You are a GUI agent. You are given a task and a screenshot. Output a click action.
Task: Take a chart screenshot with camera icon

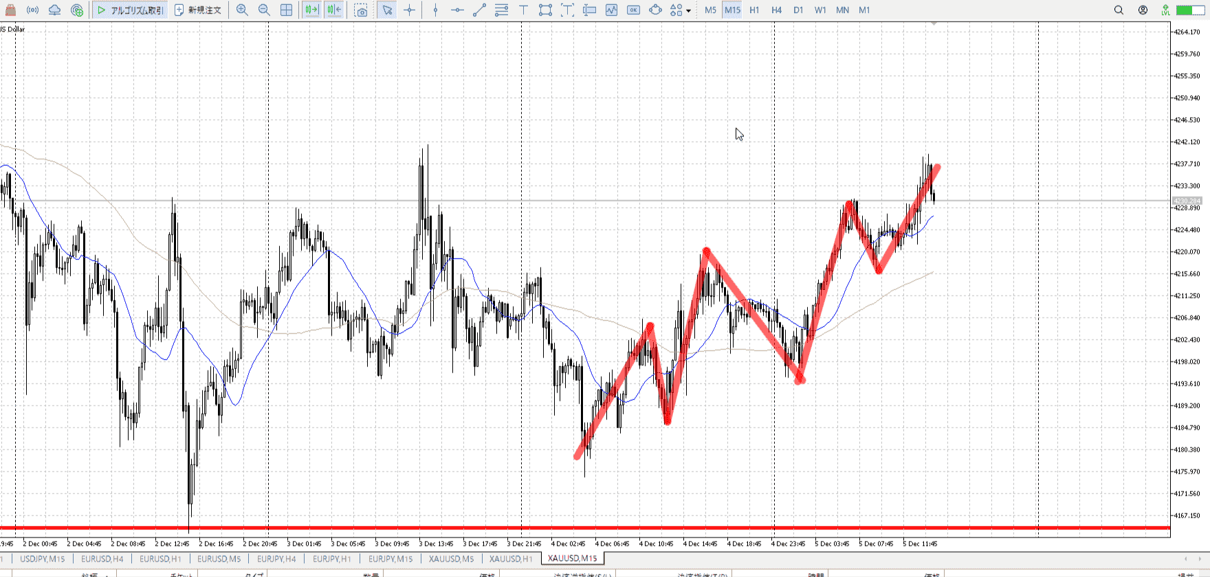[361, 10]
